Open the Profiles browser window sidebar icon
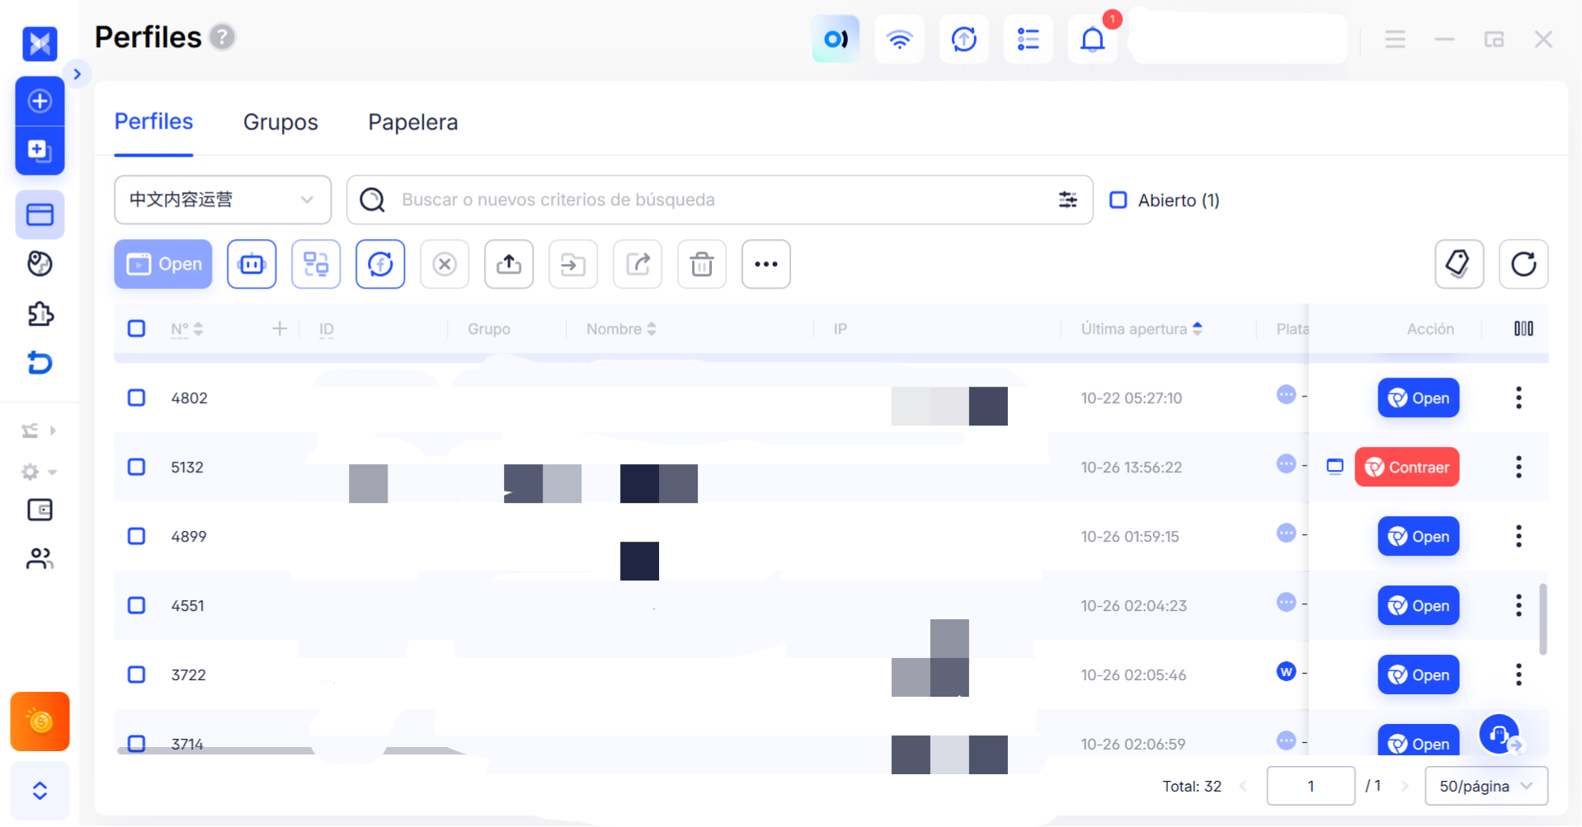 tap(40, 215)
